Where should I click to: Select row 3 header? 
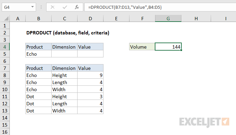click(5, 40)
